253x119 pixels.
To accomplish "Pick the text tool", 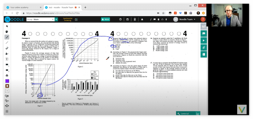I will click(7, 59).
